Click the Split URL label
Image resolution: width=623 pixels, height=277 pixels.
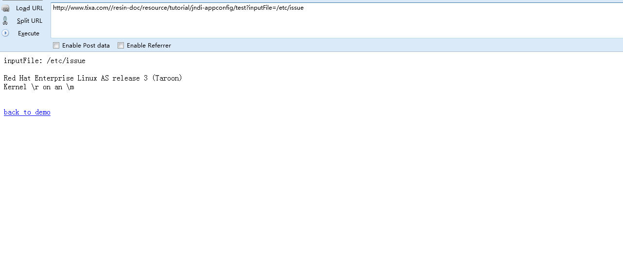pyautogui.click(x=30, y=21)
